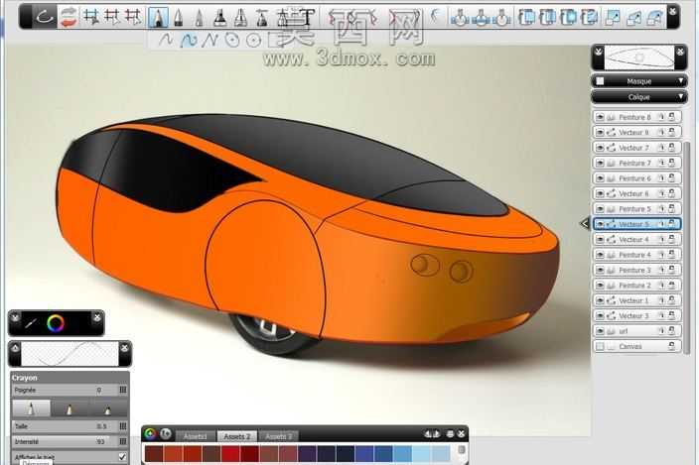The height and width of the screenshot is (465, 699).
Task: Select the Vecteur 6 layer
Action: pos(637,193)
